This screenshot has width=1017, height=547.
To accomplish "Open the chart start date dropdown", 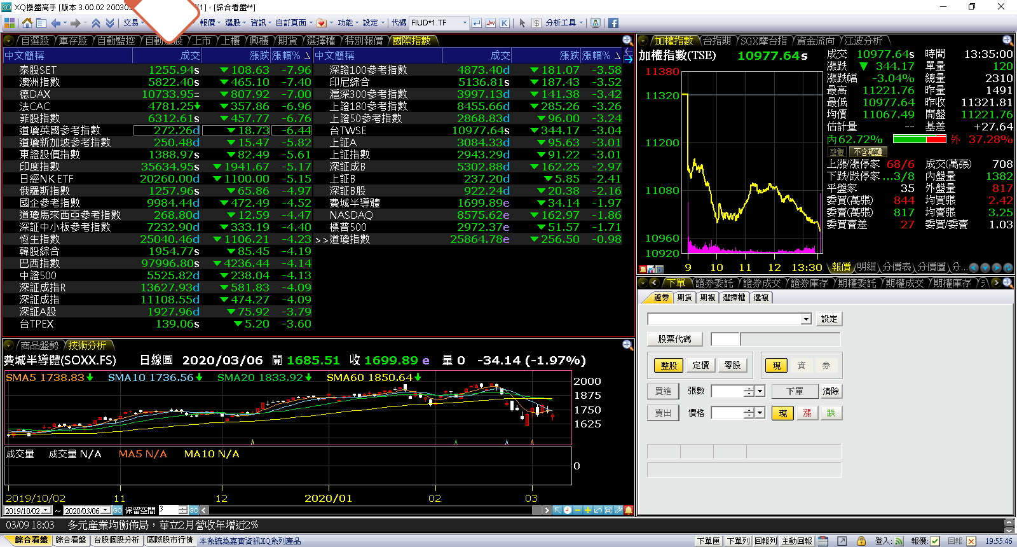I will (46, 511).
